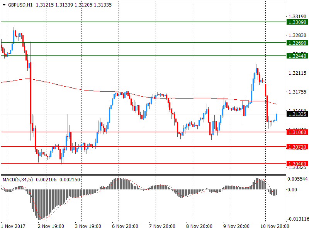Click the 2 Nov 19:00 time label
Image resolution: width=309 pixels, height=231 pixels.
[x=51, y=226]
